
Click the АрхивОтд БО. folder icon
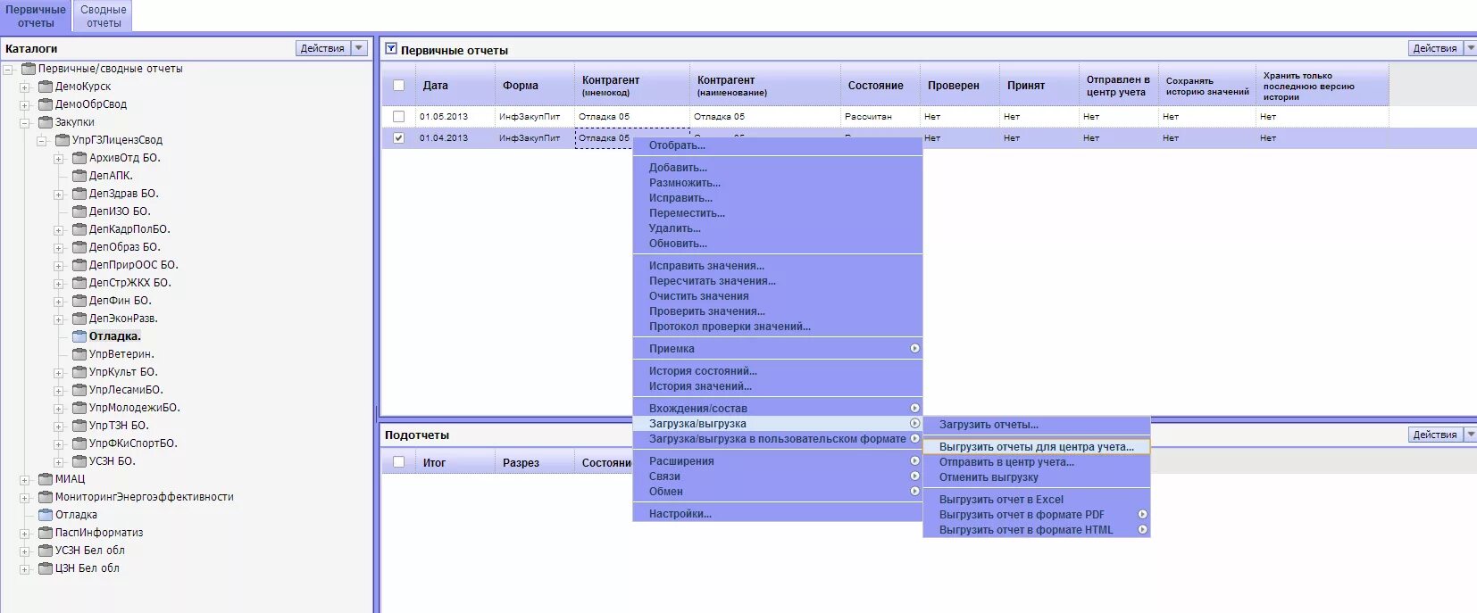(x=79, y=158)
